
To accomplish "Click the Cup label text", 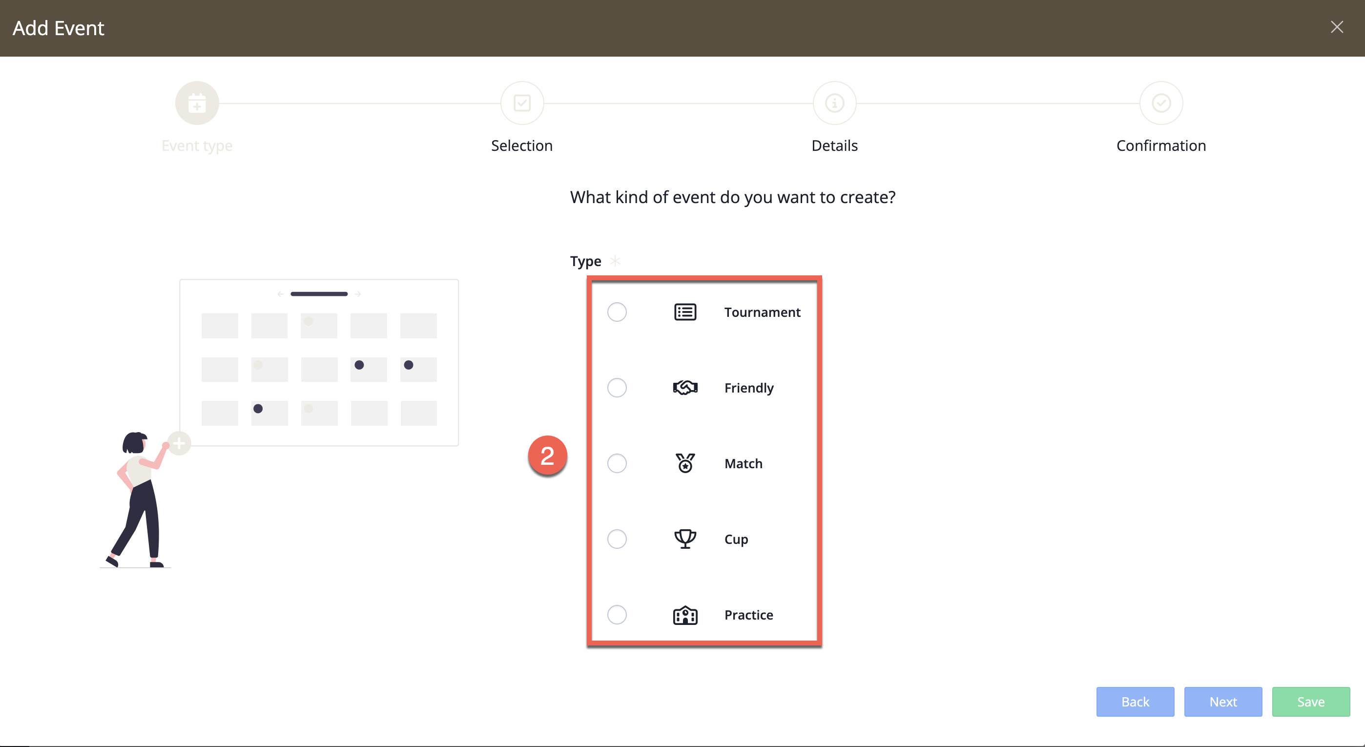I will click(736, 539).
